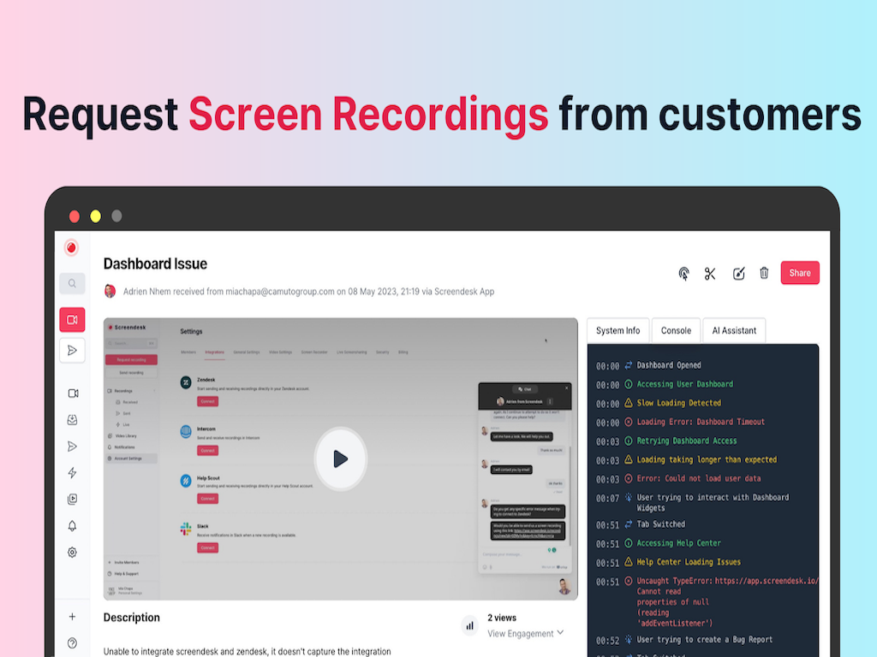This screenshot has height=657, width=877.
Task: Open the Video Library icon
Action: click(72, 500)
